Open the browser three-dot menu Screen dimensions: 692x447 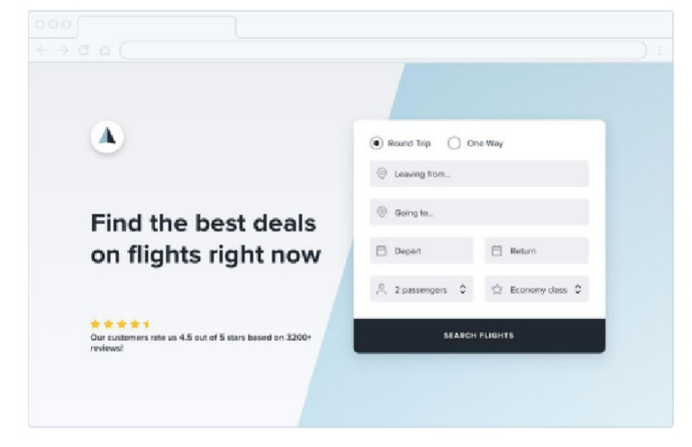[x=659, y=50]
